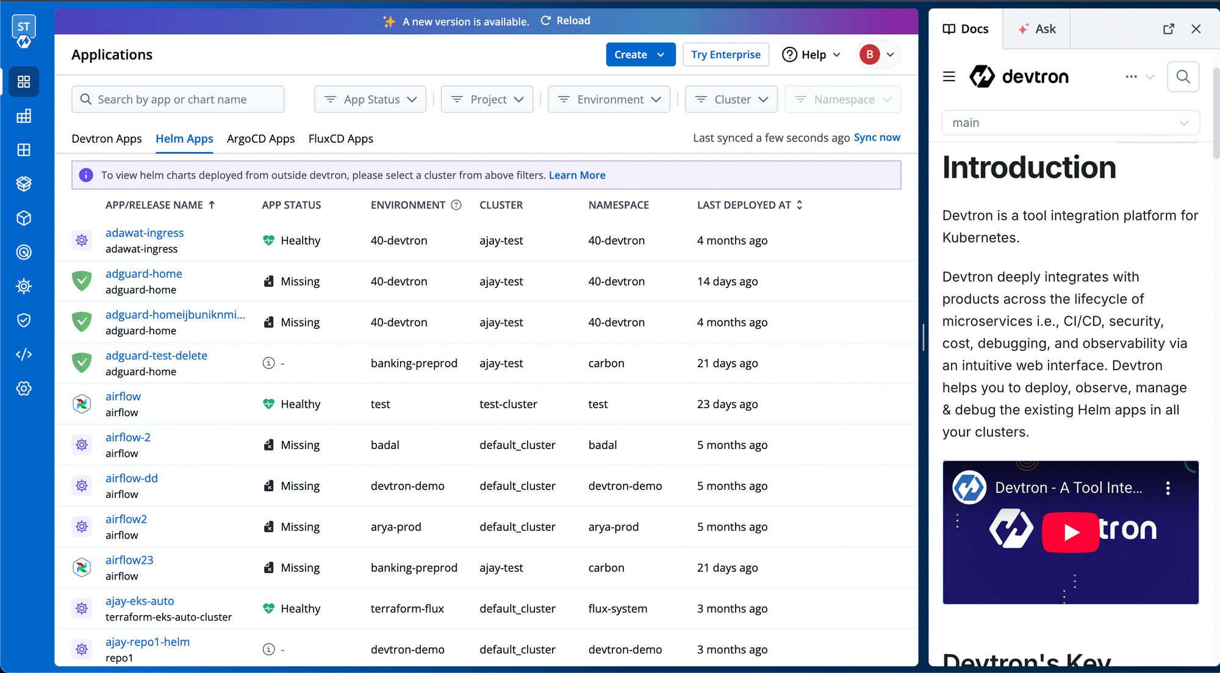
Task: Click Try Enterprise button
Action: pos(726,55)
